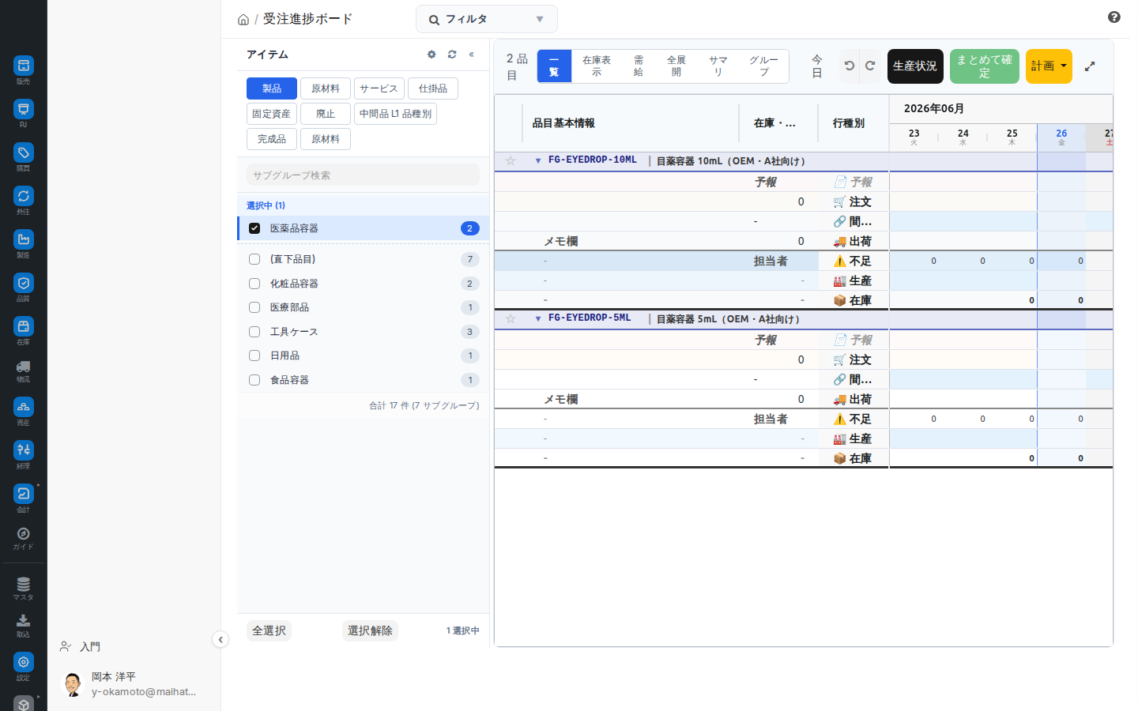Viewport: 1138px width, 711px height.
Task: Collapse the FG-EYEDROP-10ML row group
Action: pos(538,161)
